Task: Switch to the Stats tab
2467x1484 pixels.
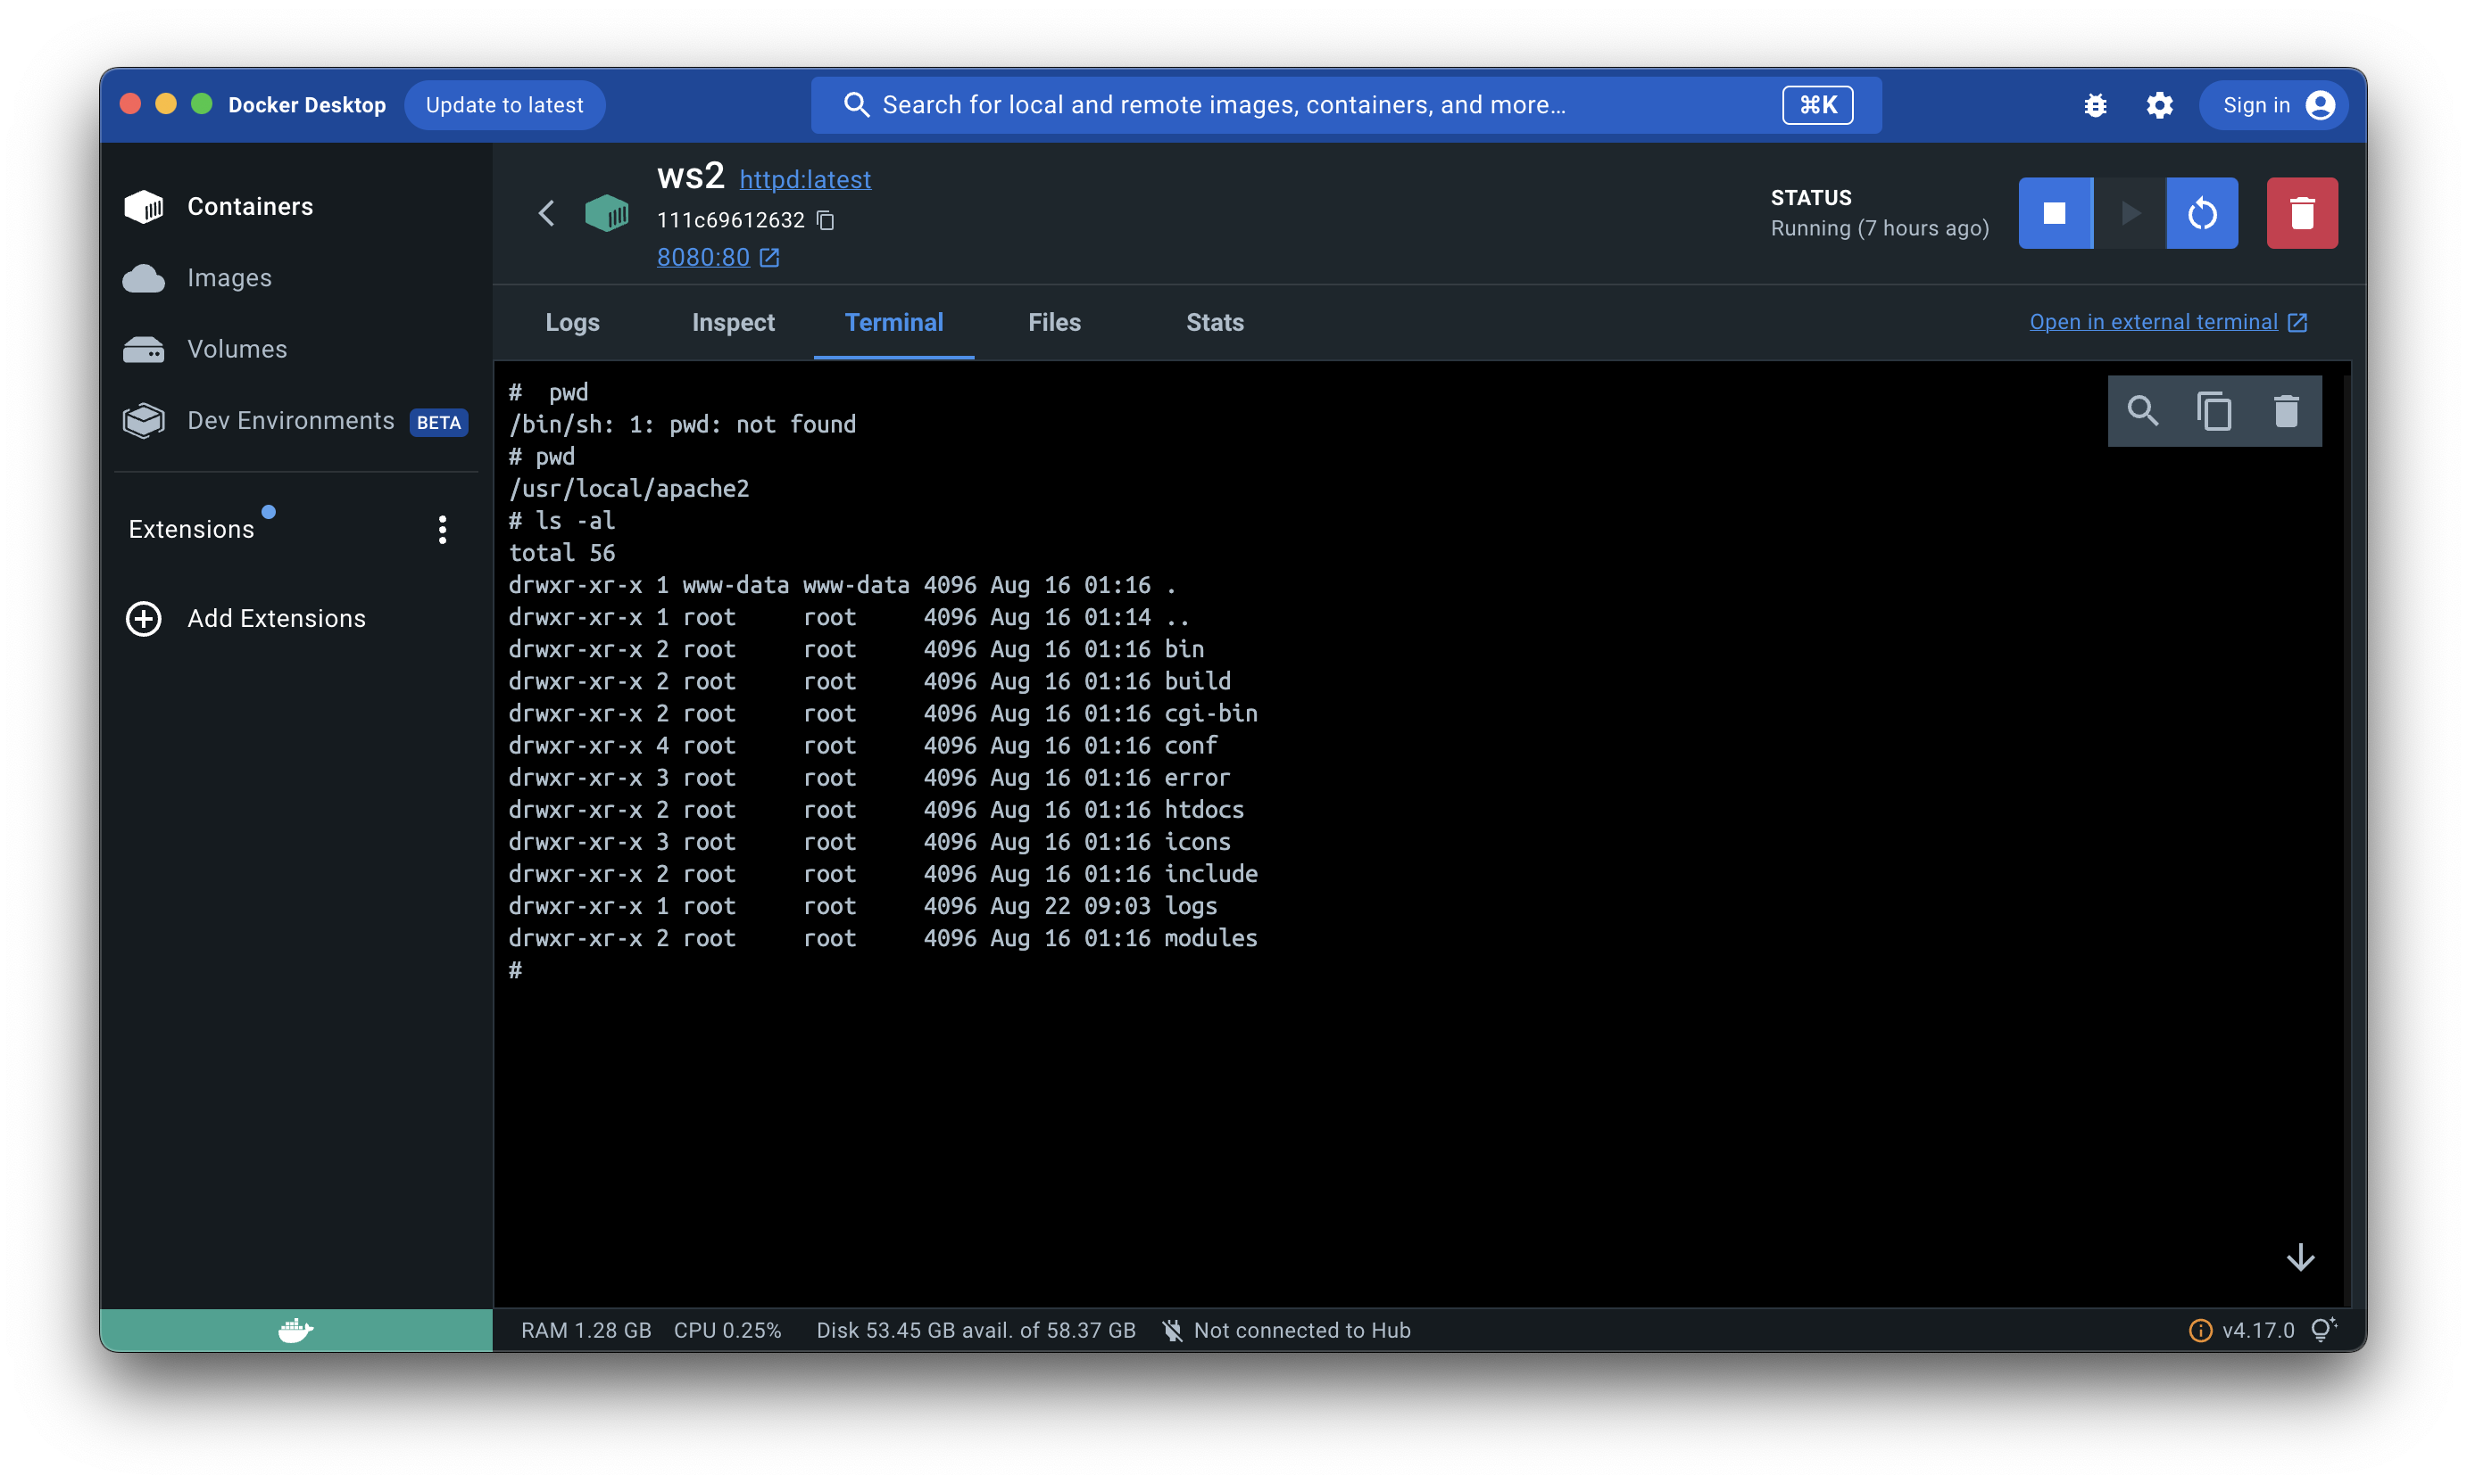Action: coord(1214,322)
